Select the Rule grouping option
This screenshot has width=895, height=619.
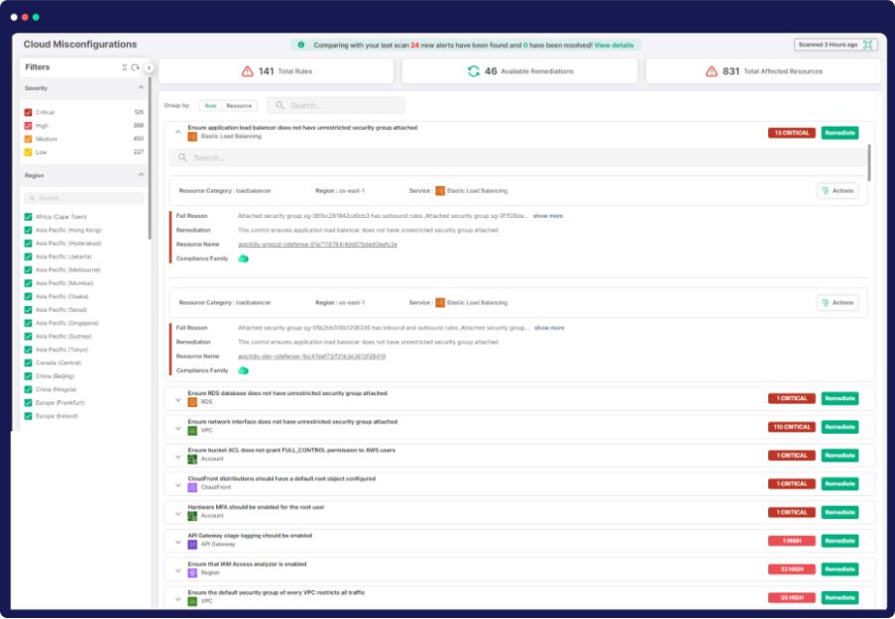pyautogui.click(x=210, y=105)
